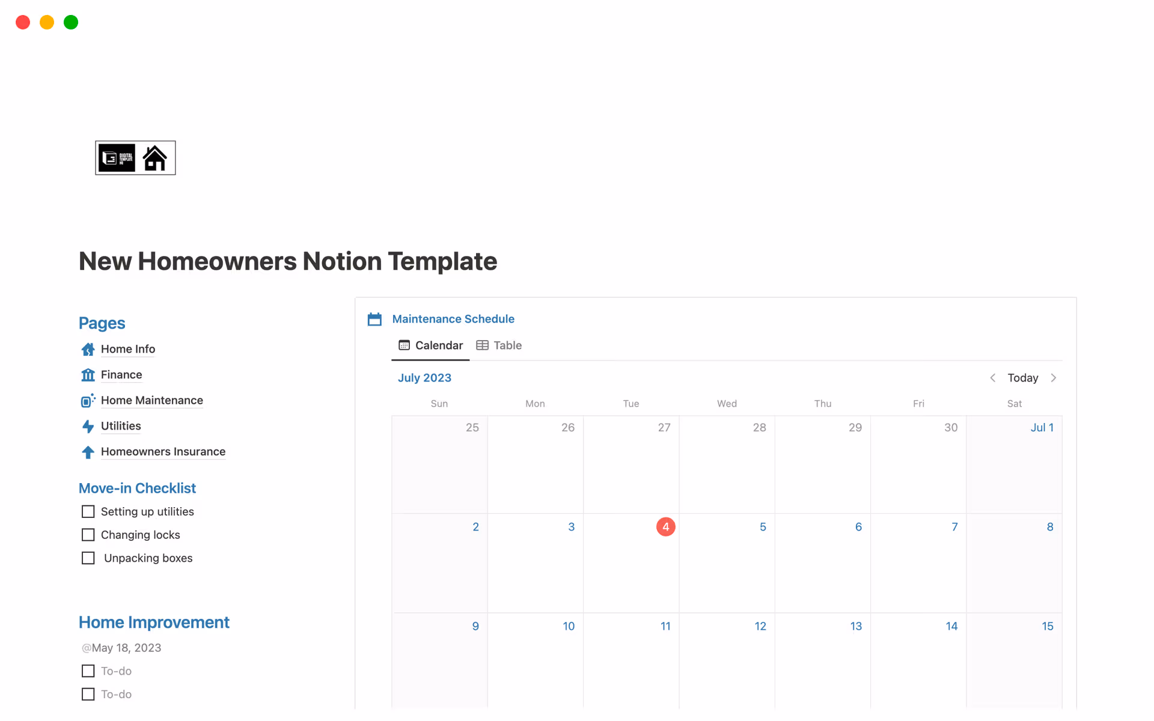The image size is (1154, 721).
Task: Check the Setting up utilities checkbox
Action: [88, 511]
